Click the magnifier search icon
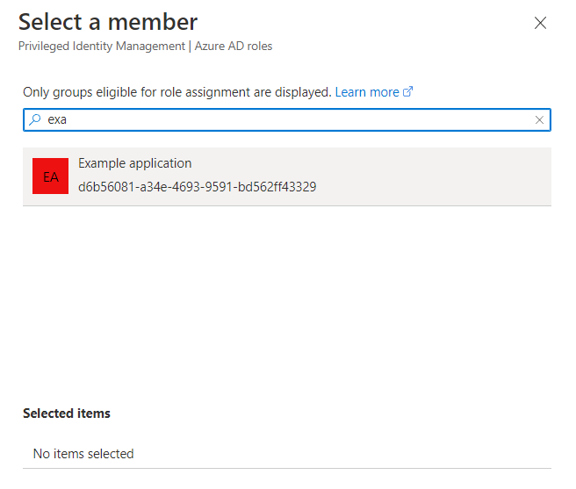This screenshot has width=576, height=489. (35, 119)
